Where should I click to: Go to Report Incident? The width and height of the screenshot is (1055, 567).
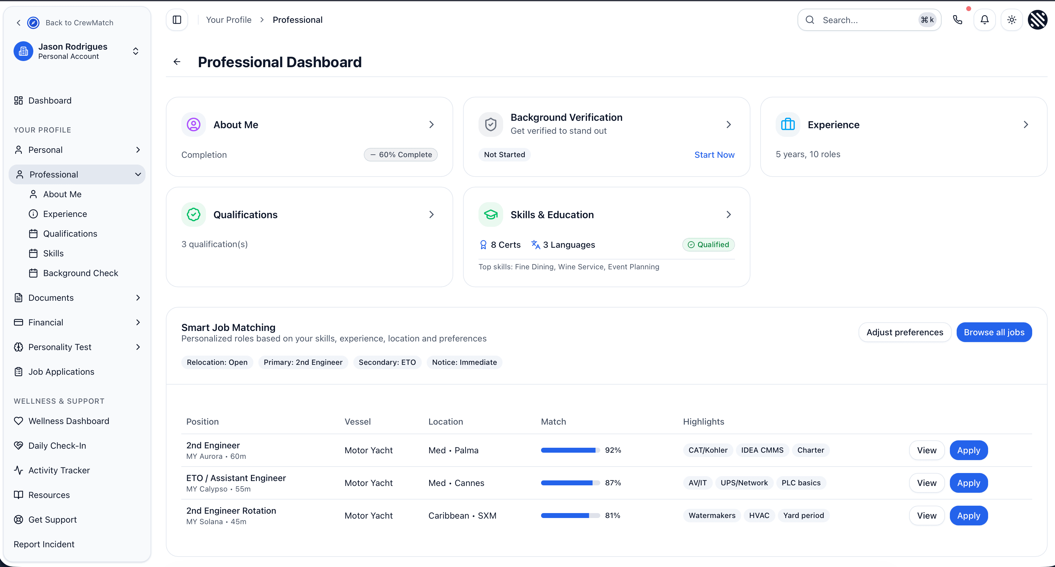coord(44,544)
